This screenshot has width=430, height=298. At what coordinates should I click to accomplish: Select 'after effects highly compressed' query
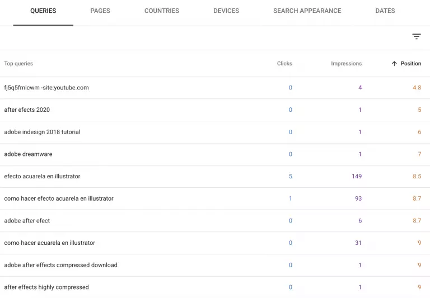pyautogui.click(x=46, y=287)
